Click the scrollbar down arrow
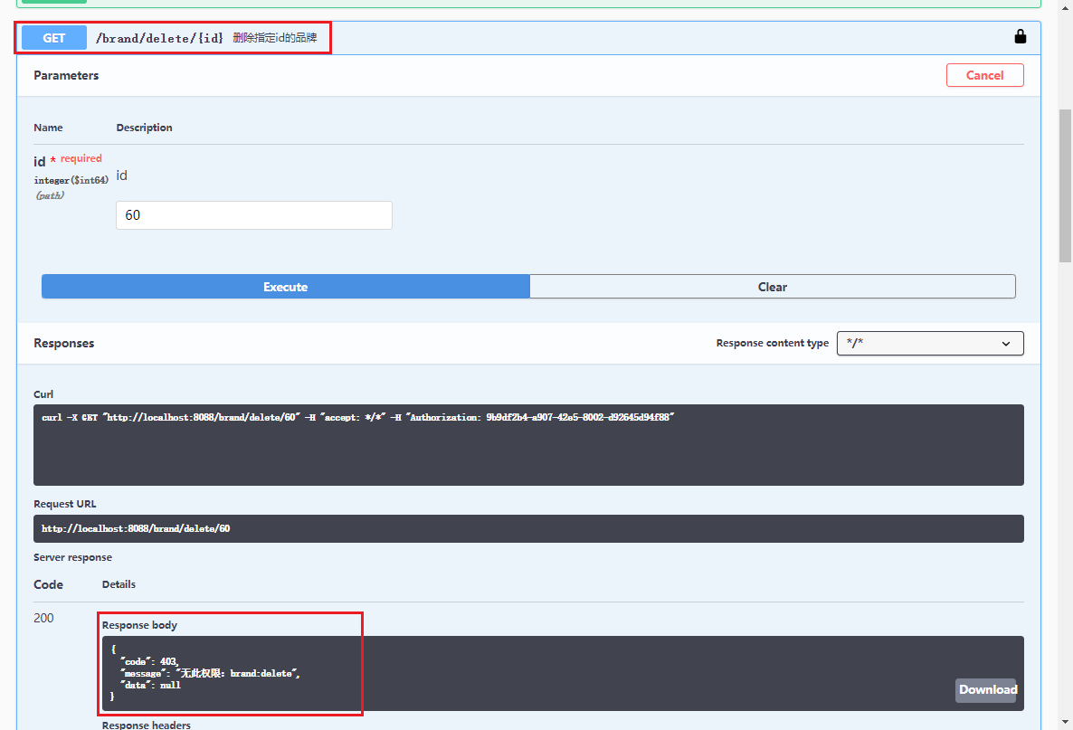This screenshot has height=730, width=1073. pyautogui.click(x=1065, y=721)
